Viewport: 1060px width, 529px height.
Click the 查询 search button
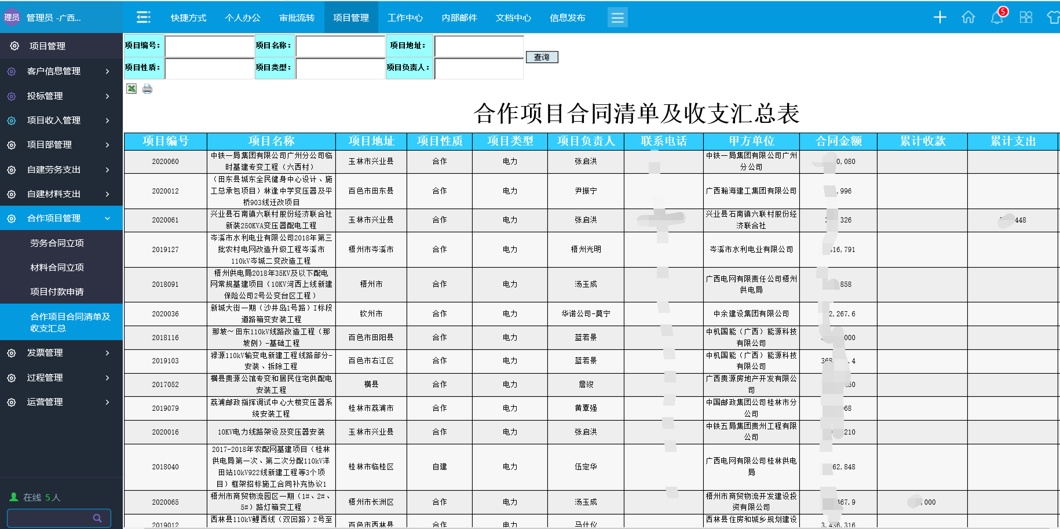click(x=542, y=57)
